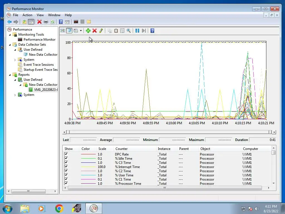
Task: Freeze display with pause icon
Action: tap(137, 31)
